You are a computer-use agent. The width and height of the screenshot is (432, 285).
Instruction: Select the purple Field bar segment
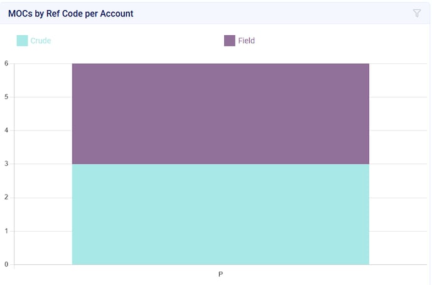pos(220,114)
